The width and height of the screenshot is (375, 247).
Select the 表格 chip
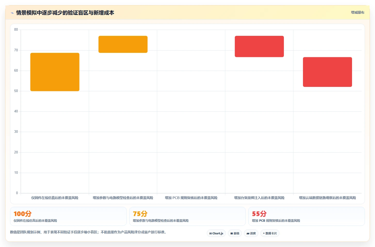tap(235, 233)
